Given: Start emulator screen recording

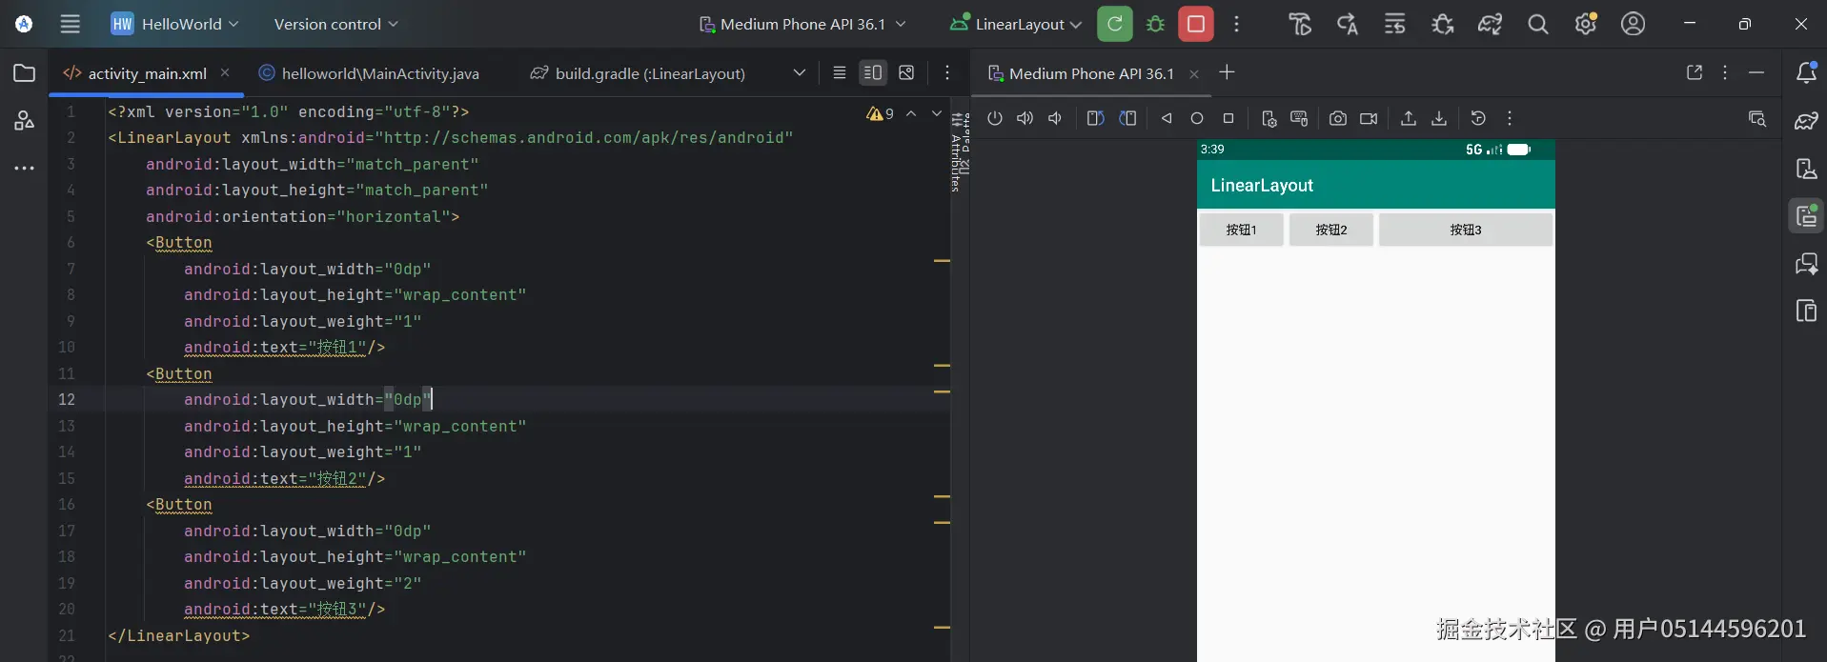Looking at the screenshot, I should coord(1369,118).
